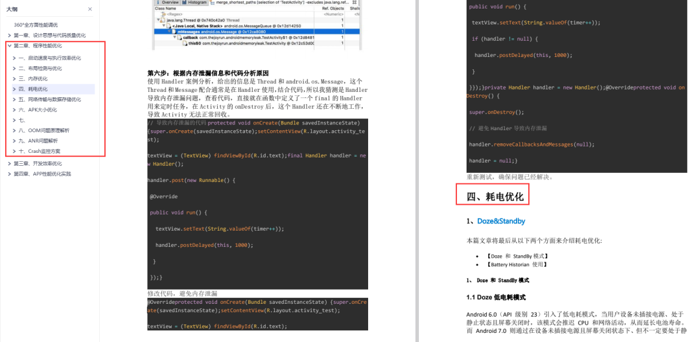
Task: Jump to 八、OOM问题原理解析 section
Action: pos(44,130)
